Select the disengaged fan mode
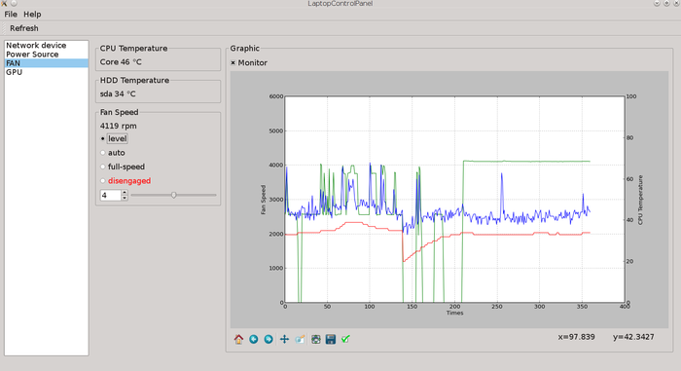This screenshot has width=681, height=371. (103, 180)
